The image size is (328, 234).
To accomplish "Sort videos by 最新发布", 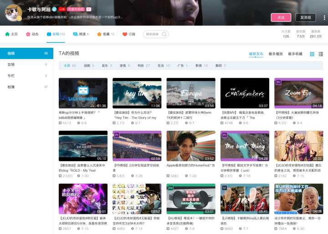I will (x=256, y=54).
